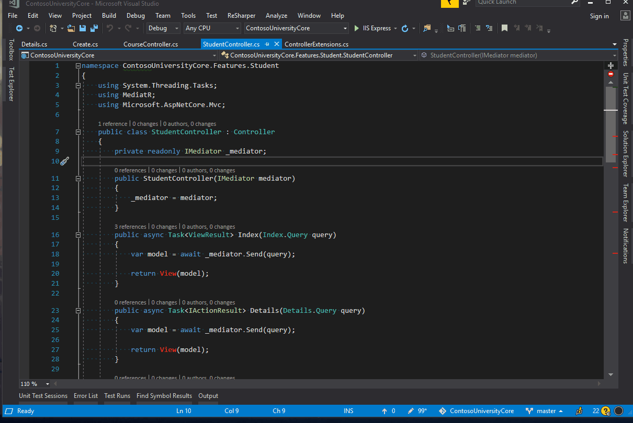
Task: Click the New Project toolbar icon
Action: [x=53, y=28]
